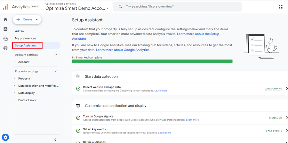The width and height of the screenshot is (288, 143).
Task: Click the '8 / 8 marked complete' text
Action: point(87,57)
